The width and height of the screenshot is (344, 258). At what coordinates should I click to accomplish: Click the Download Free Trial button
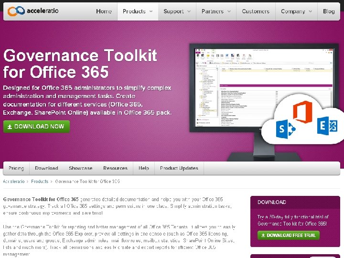point(289,236)
